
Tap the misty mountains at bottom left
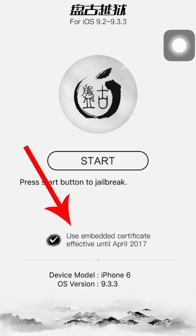[x=24, y=319]
